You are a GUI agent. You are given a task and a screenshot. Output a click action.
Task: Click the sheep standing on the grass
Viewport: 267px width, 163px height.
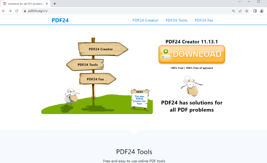click(x=71, y=97)
